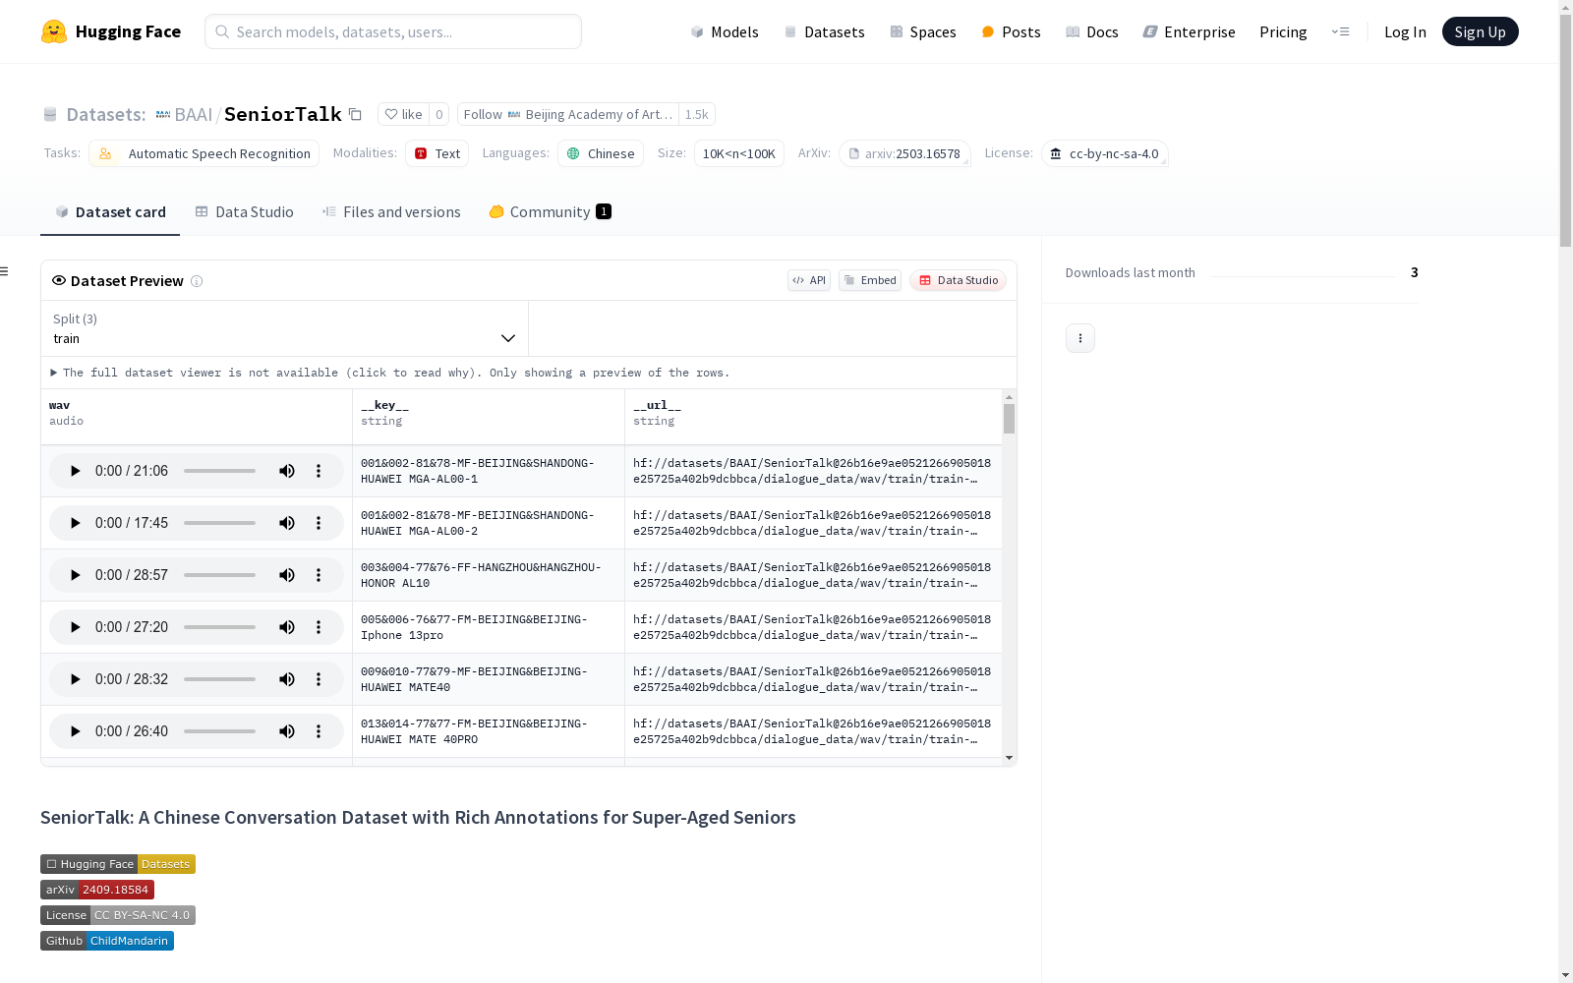Click the Hugging Face logo icon
The height and width of the screenshot is (983, 1573).
tap(54, 31)
